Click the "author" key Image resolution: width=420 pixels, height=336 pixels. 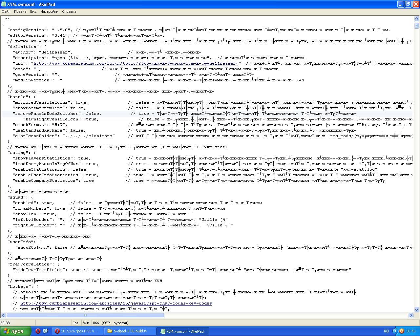[23, 52]
